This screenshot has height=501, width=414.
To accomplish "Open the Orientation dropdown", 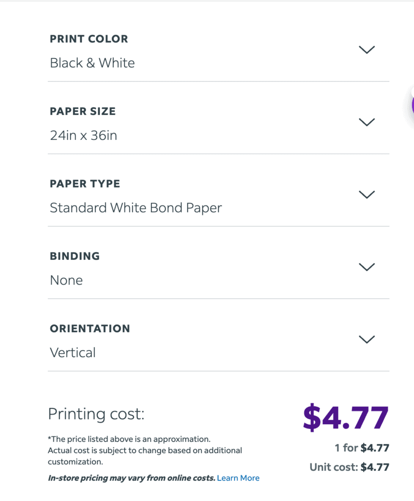I will pos(367,339).
